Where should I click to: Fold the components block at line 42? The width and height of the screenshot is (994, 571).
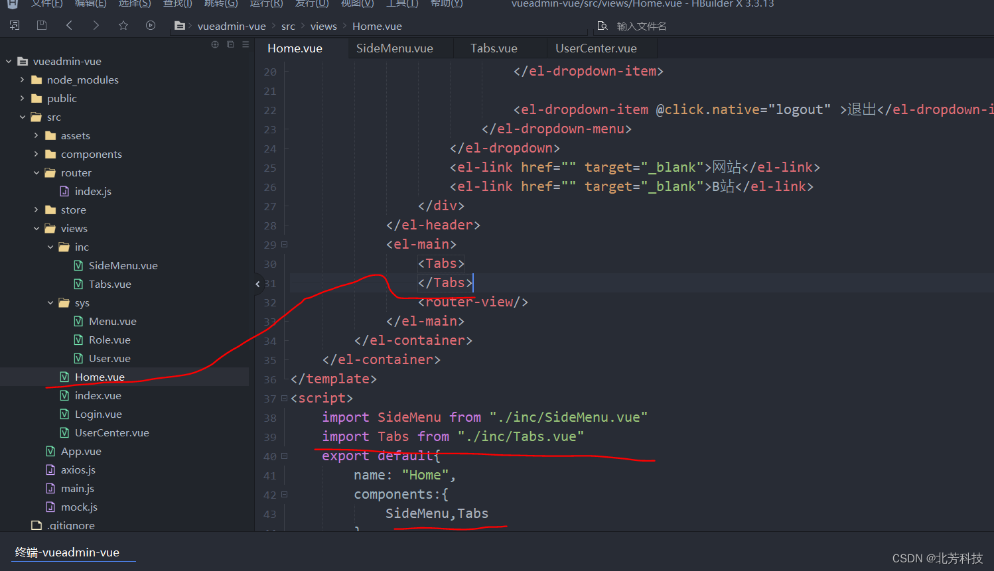click(284, 494)
